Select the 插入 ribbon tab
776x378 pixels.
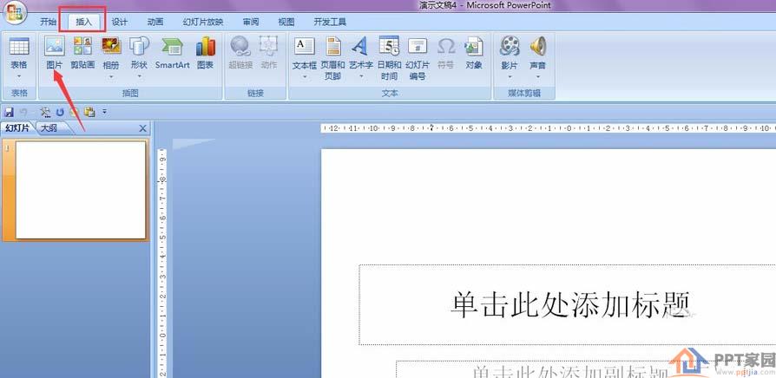83,22
